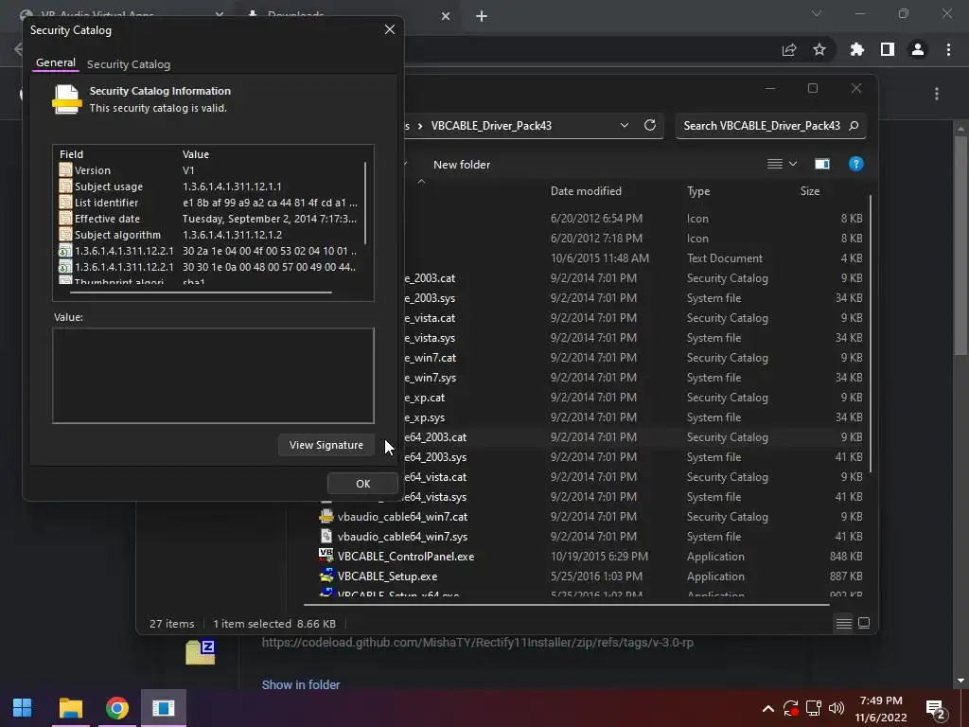Select the Subject algorithm field row
This screenshot has height=727, width=969.
pyautogui.click(x=209, y=235)
